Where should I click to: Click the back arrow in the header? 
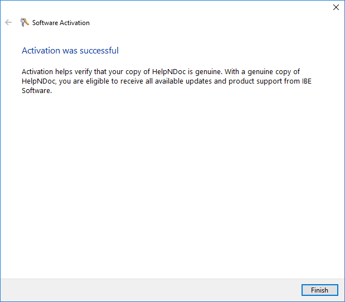point(8,22)
